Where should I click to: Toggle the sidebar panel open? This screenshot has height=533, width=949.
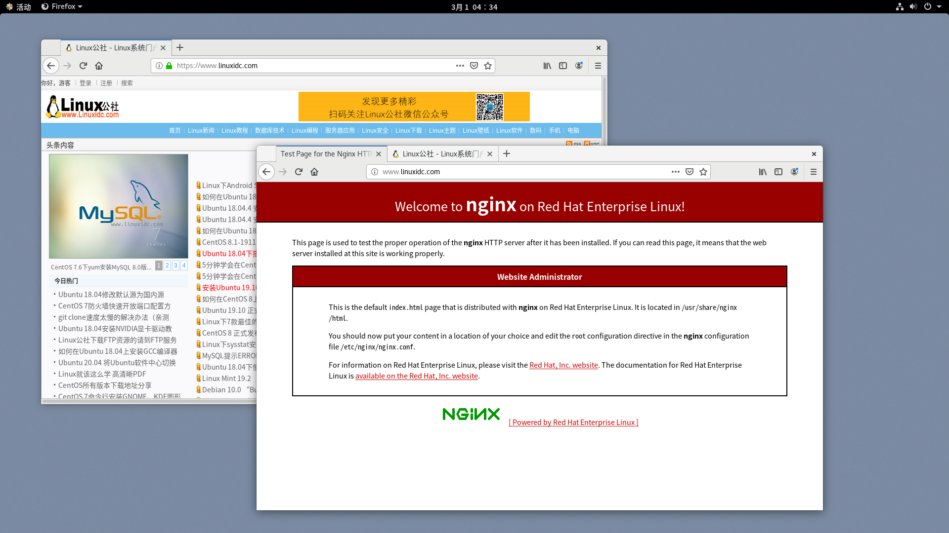tap(779, 172)
